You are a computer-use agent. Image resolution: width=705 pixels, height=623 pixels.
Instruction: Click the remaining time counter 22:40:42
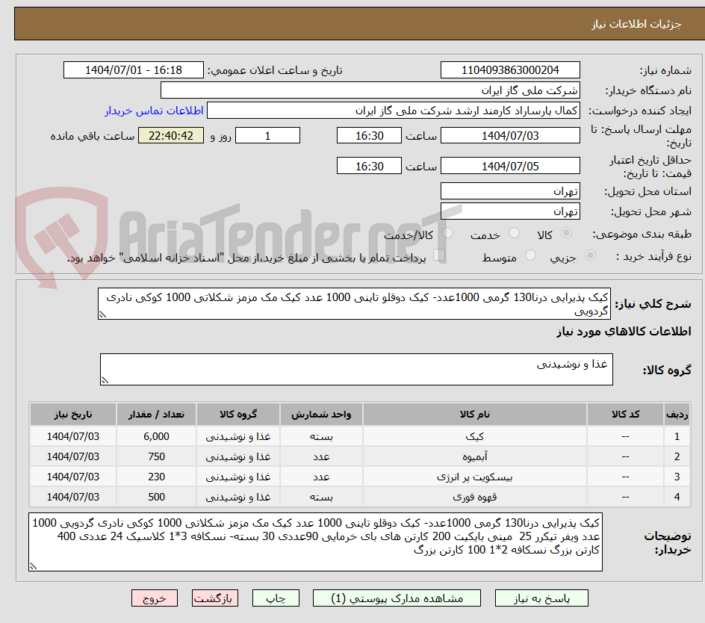tap(171, 135)
